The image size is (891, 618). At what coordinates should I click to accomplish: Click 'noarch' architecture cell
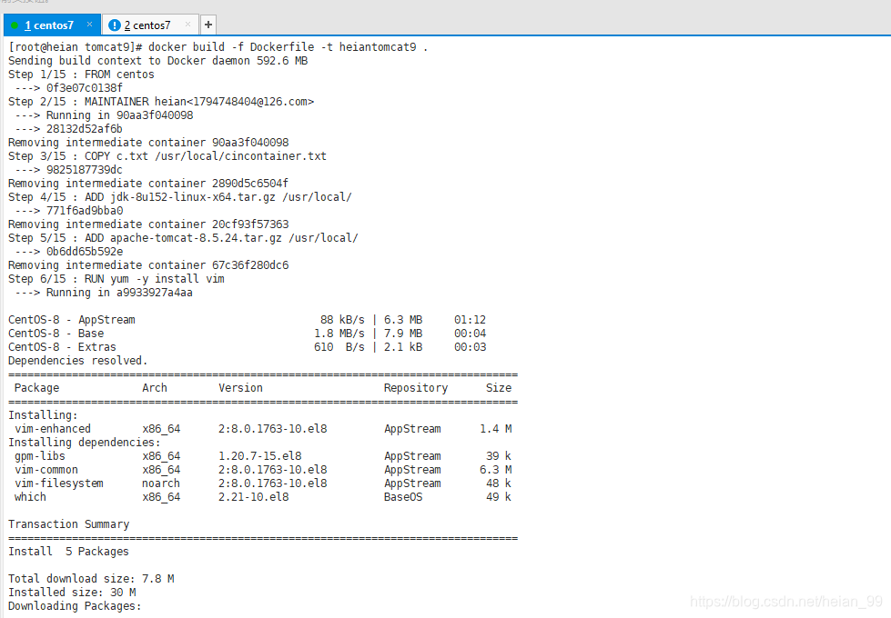(161, 483)
